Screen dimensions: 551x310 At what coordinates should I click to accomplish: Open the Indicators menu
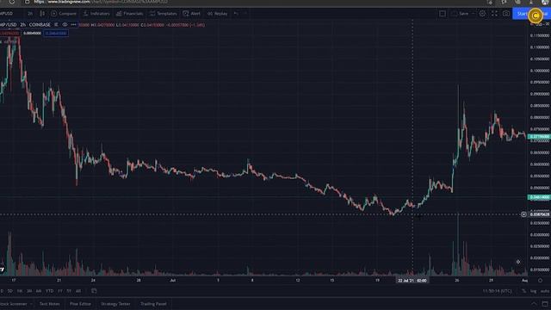pos(96,14)
